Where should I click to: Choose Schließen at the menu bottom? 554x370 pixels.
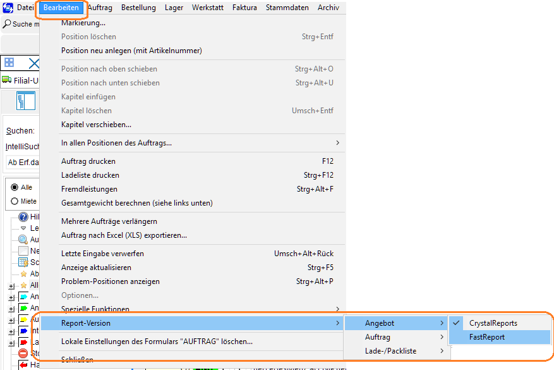[192, 359]
